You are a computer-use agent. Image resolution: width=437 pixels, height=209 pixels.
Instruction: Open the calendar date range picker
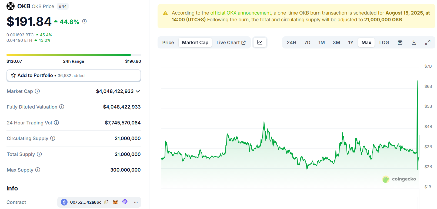pyautogui.click(x=400, y=43)
